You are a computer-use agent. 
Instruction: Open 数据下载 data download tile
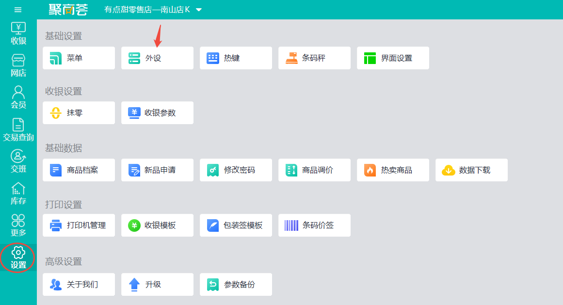point(471,170)
